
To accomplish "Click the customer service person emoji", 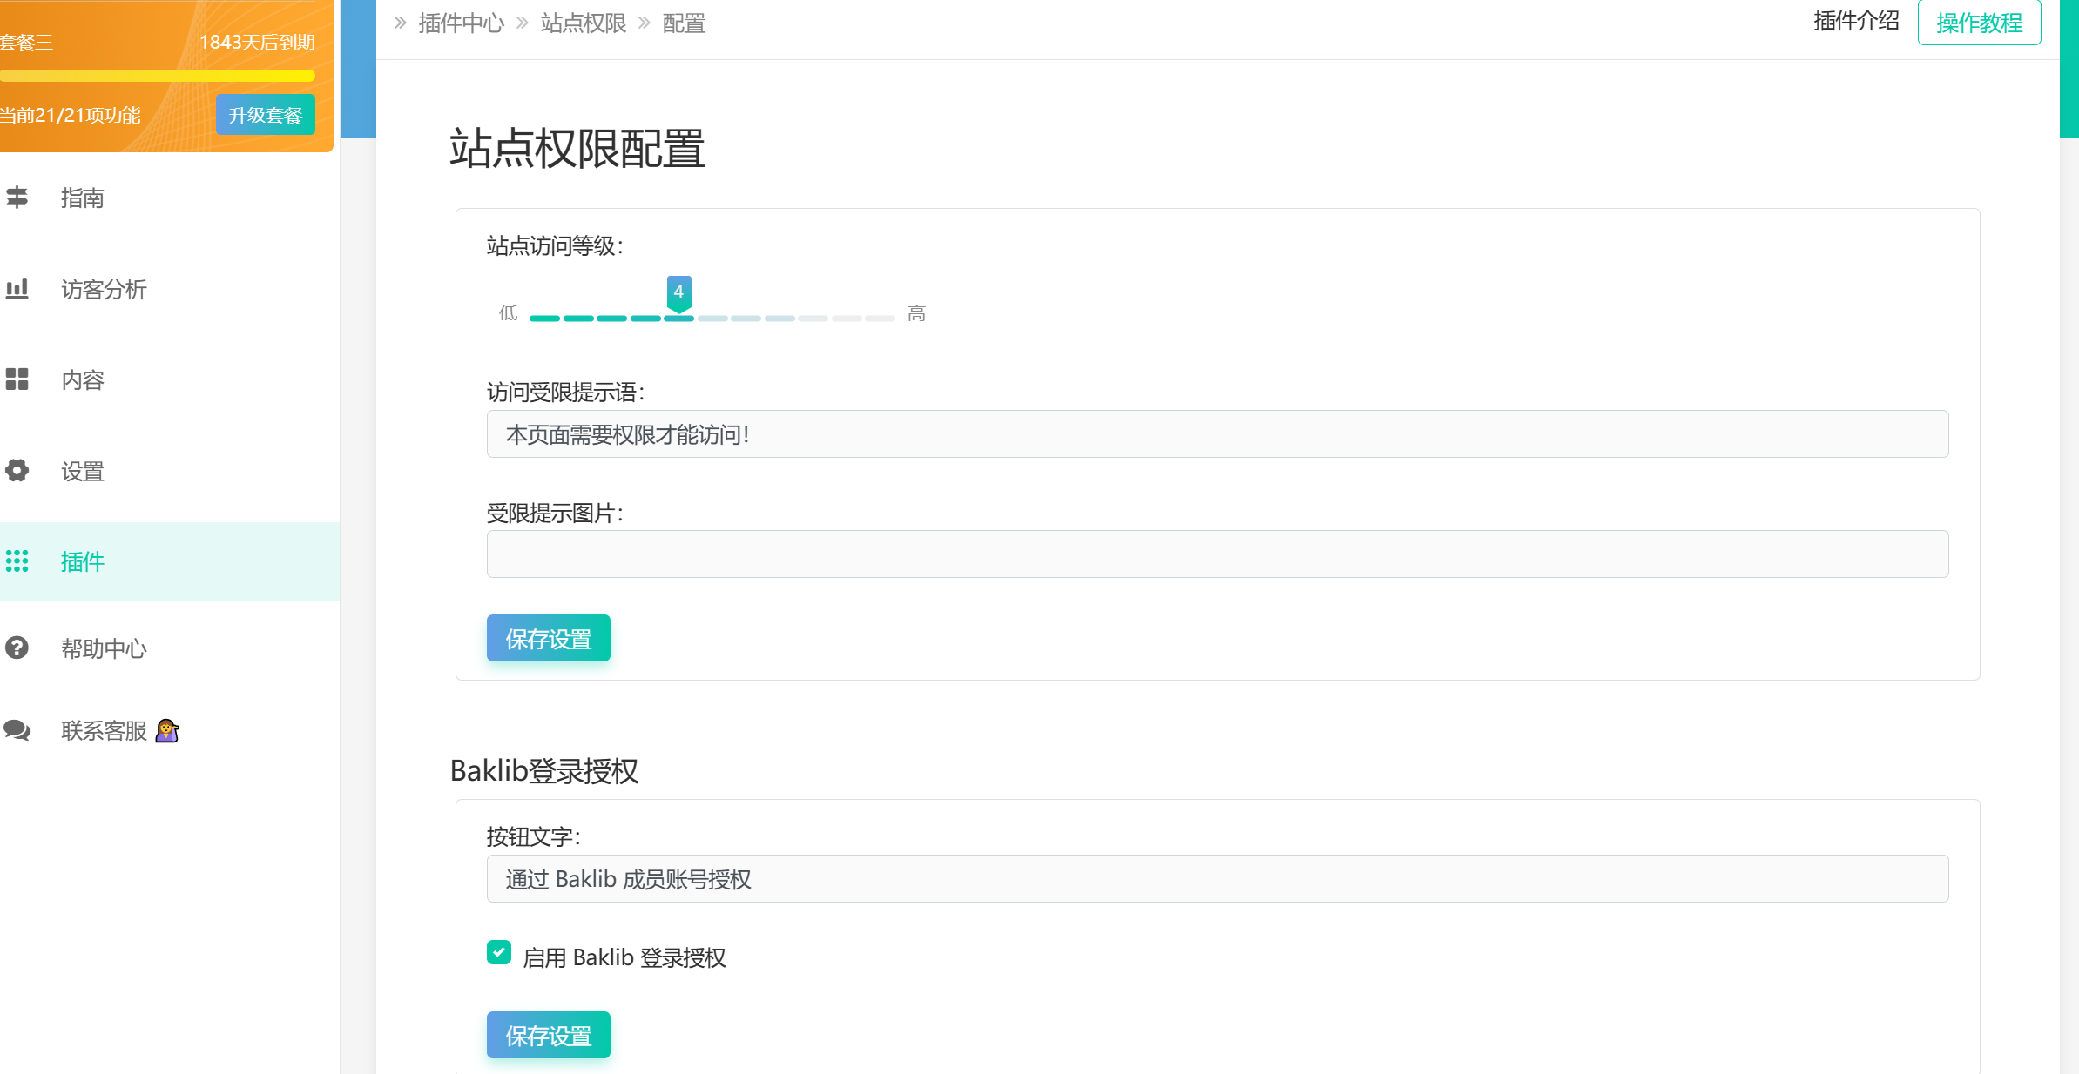I will click(x=167, y=730).
